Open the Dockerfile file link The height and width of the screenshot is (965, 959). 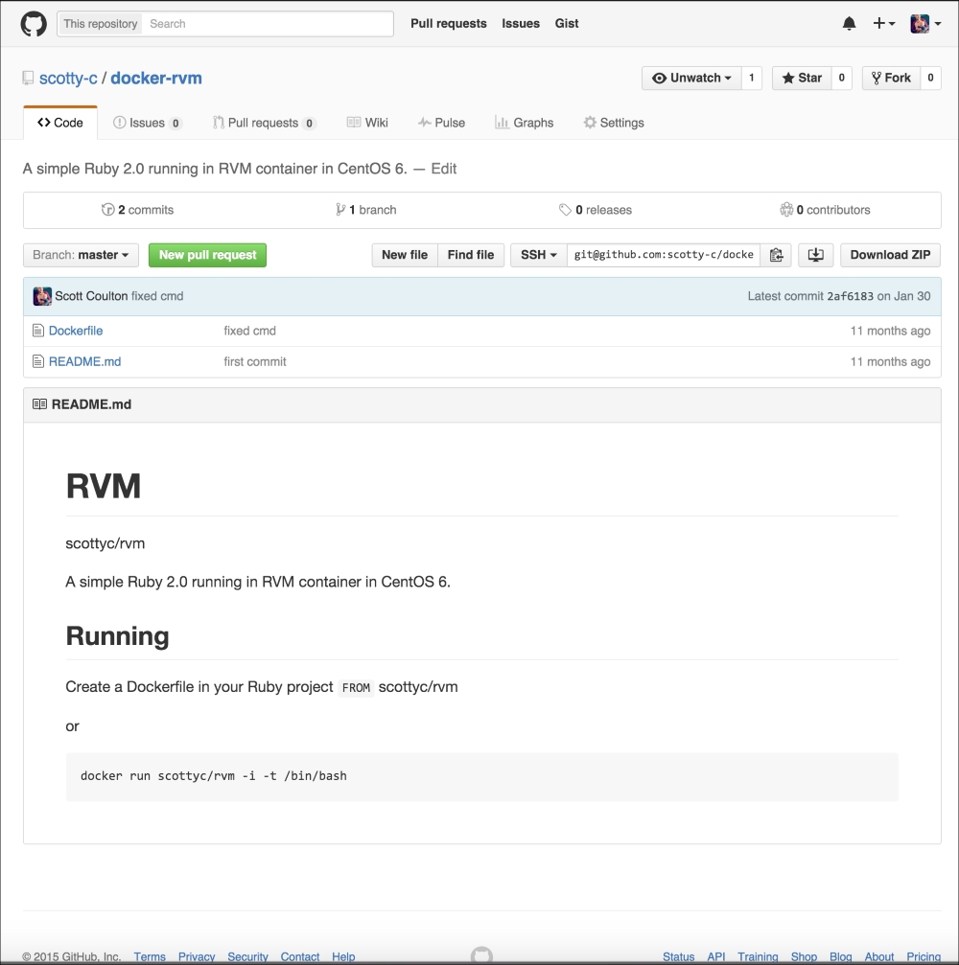click(x=76, y=331)
